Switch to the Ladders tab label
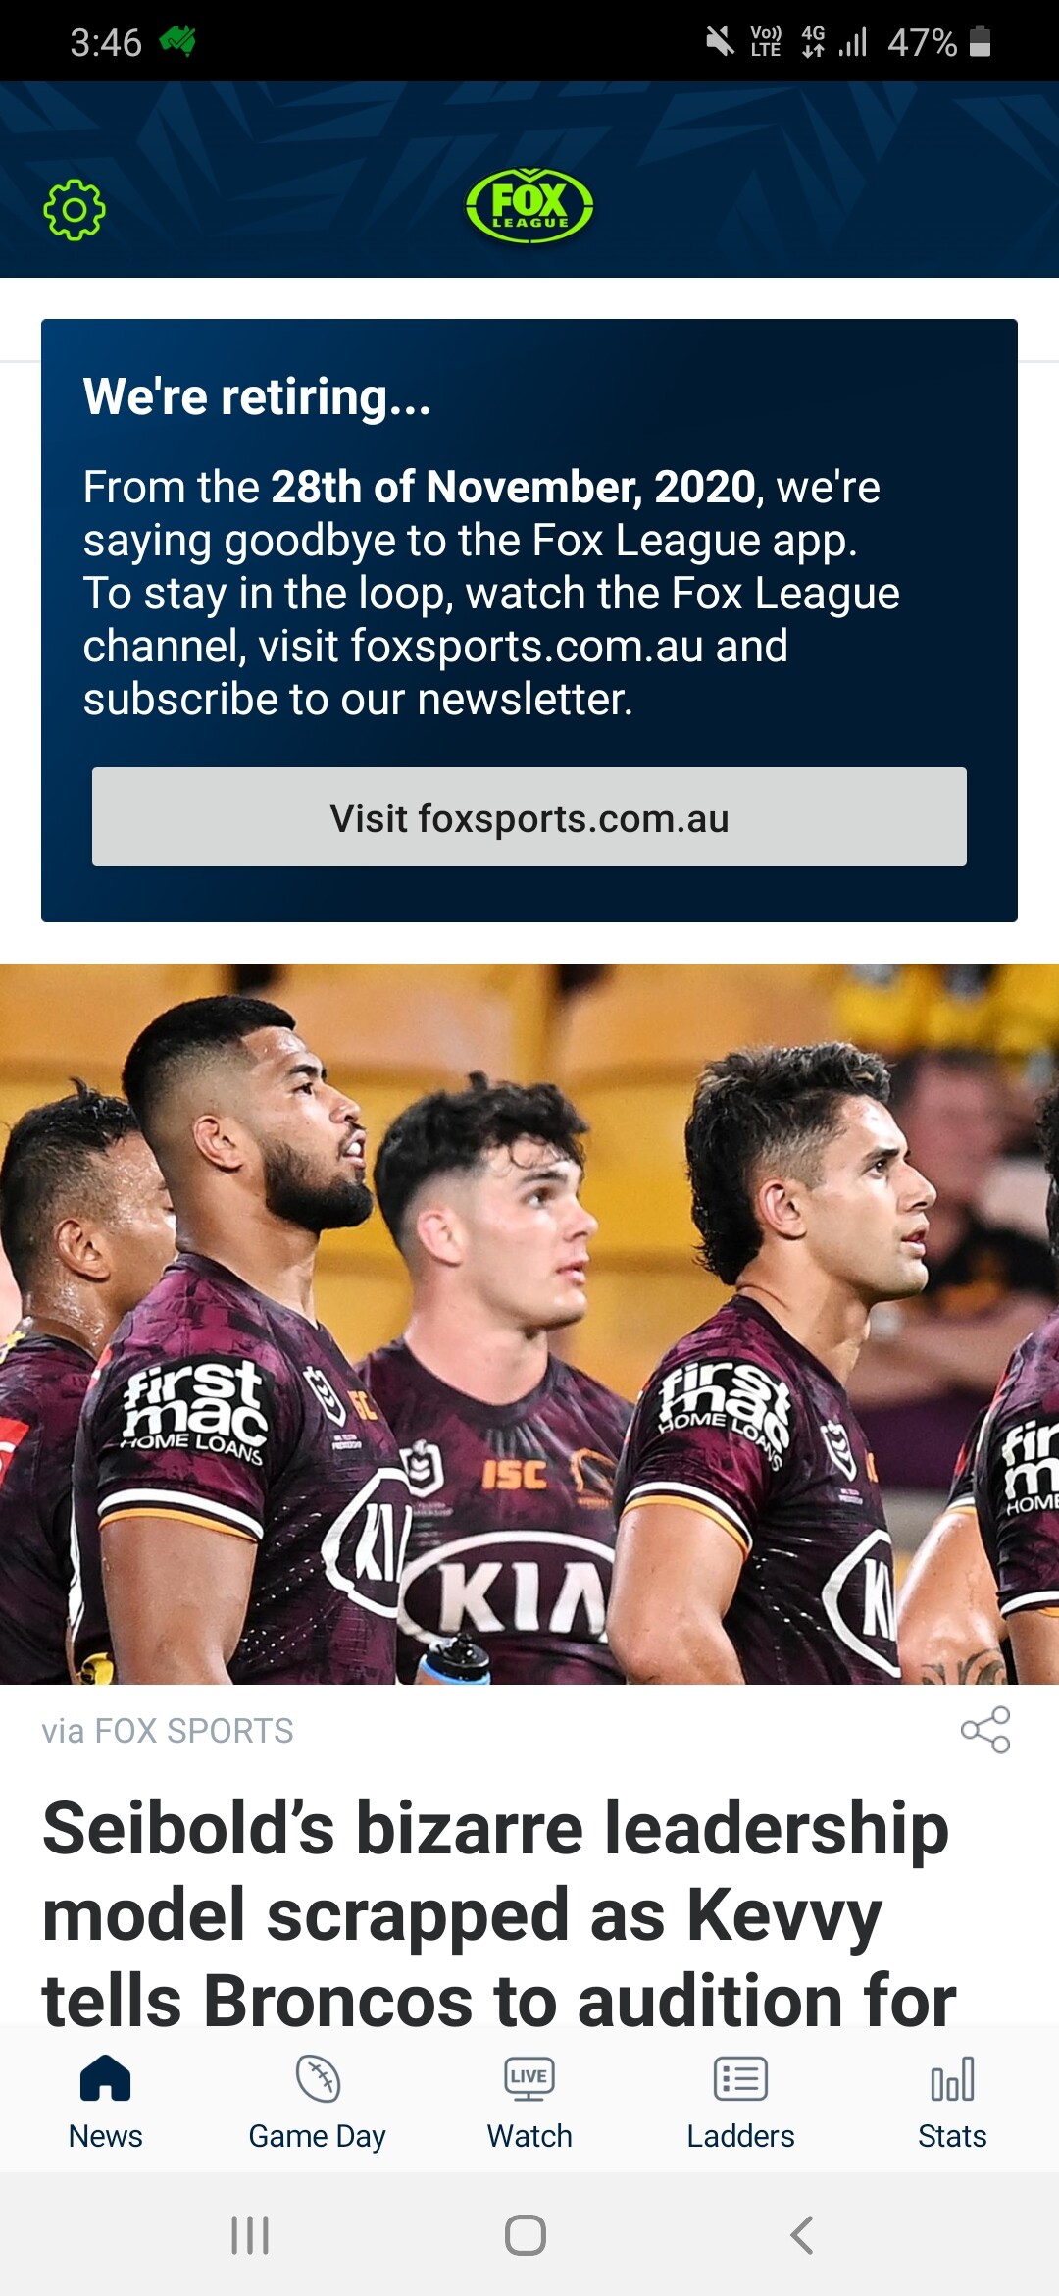The height and width of the screenshot is (2296, 1059). click(740, 2136)
